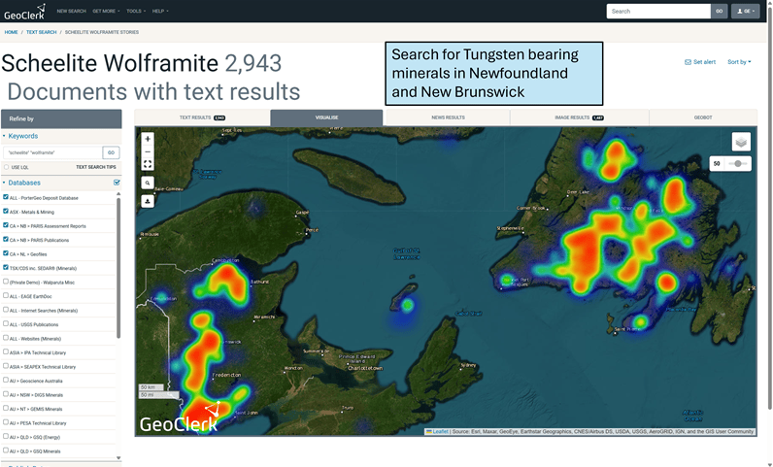Open the user account menu

[746, 11]
